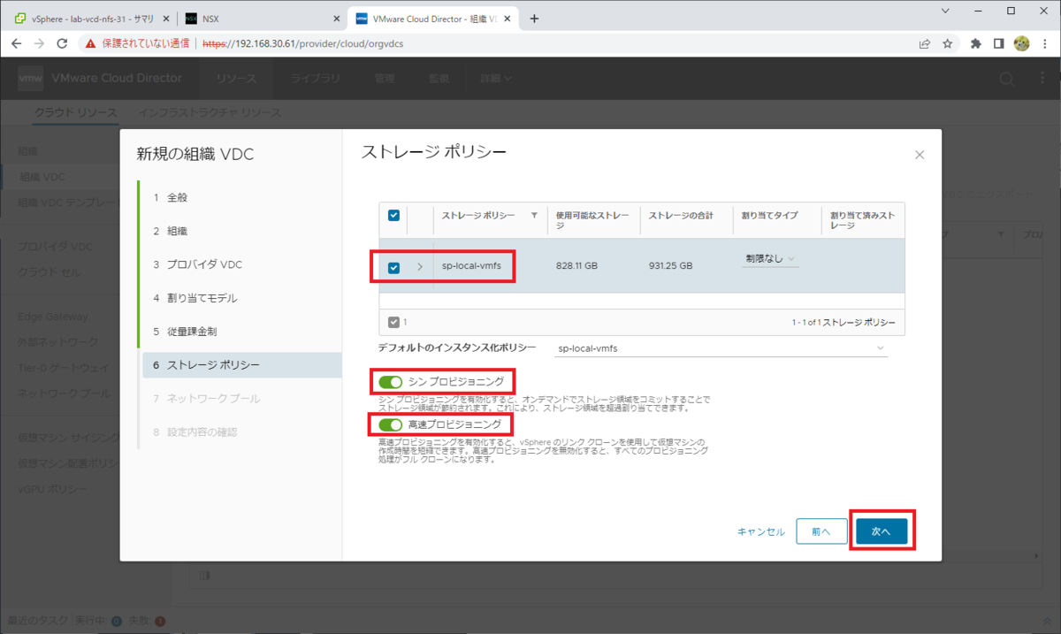Switch to the クラウド リソース tab

75,113
